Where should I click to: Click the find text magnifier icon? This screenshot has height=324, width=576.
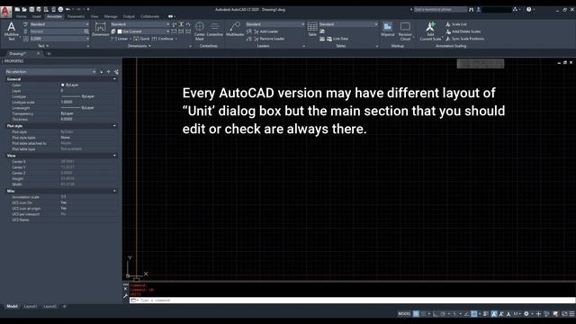86,31
